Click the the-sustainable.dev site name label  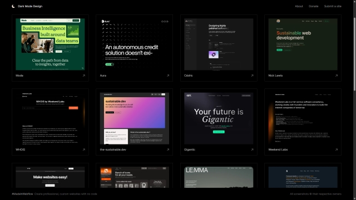[x=113, y=149]
